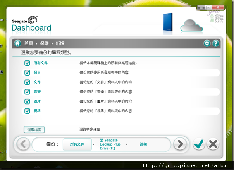Click the 備份您的使用者資料夾中的內容 description
This screenshot has width=234, height=170.
coord(104,73)
